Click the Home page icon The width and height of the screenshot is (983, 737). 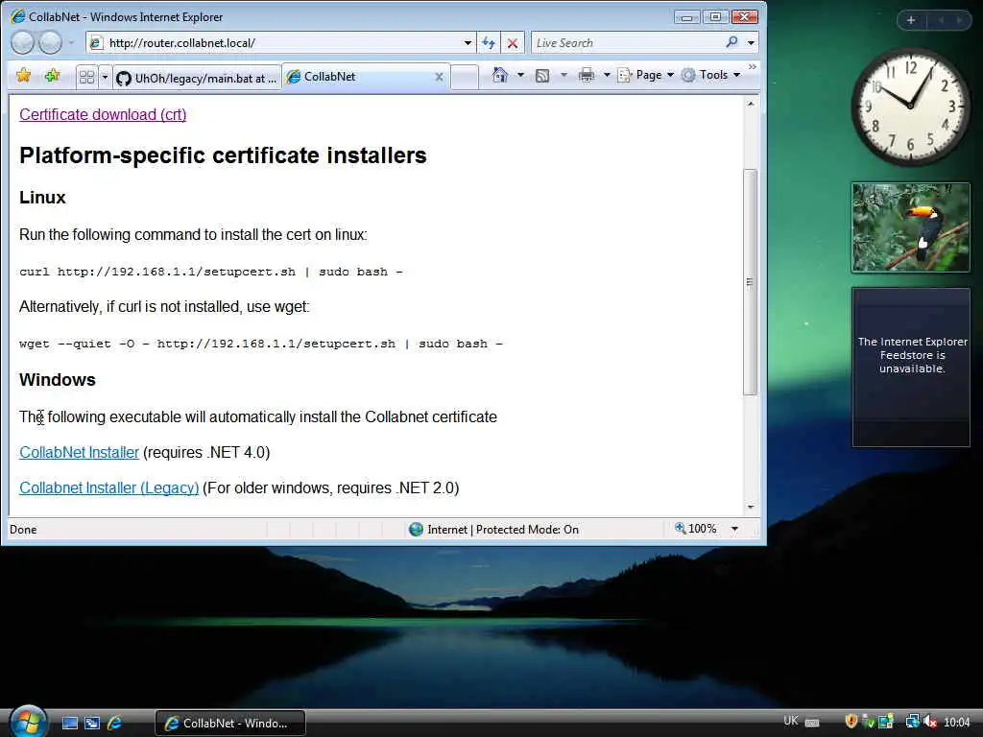[x=499, y=75]
